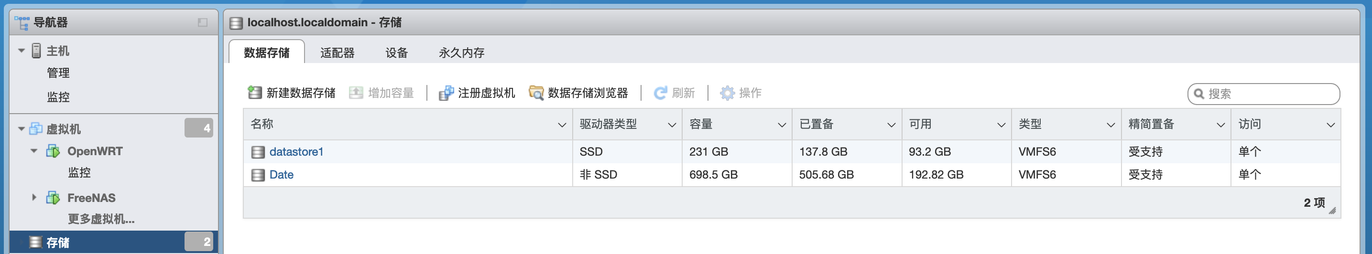Click the New datastore (新建数据存储) icon
Viewport: 1372px width, 254px height.
(255, 93)
